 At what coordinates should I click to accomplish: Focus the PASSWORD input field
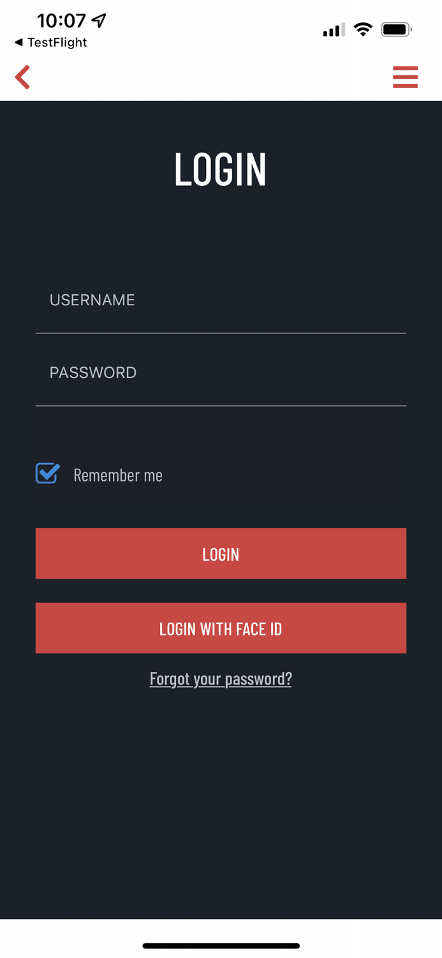(221, 372)
